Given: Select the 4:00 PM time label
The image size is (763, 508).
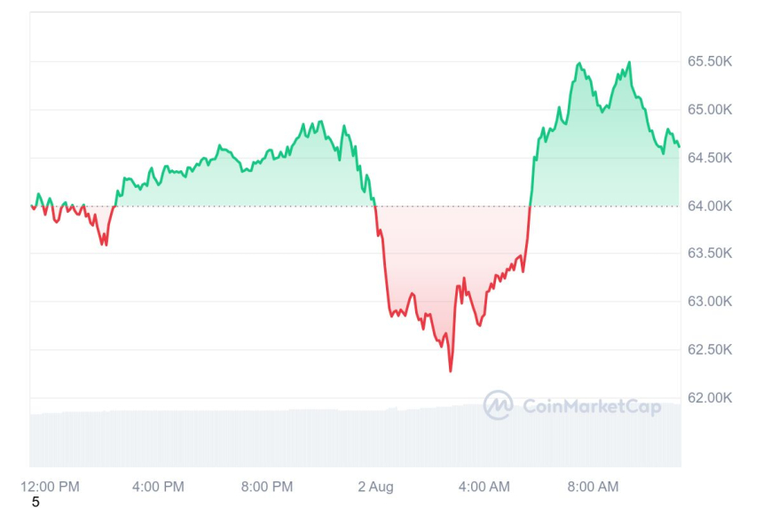Looking at the screenshot, I should tap(158, 487).
